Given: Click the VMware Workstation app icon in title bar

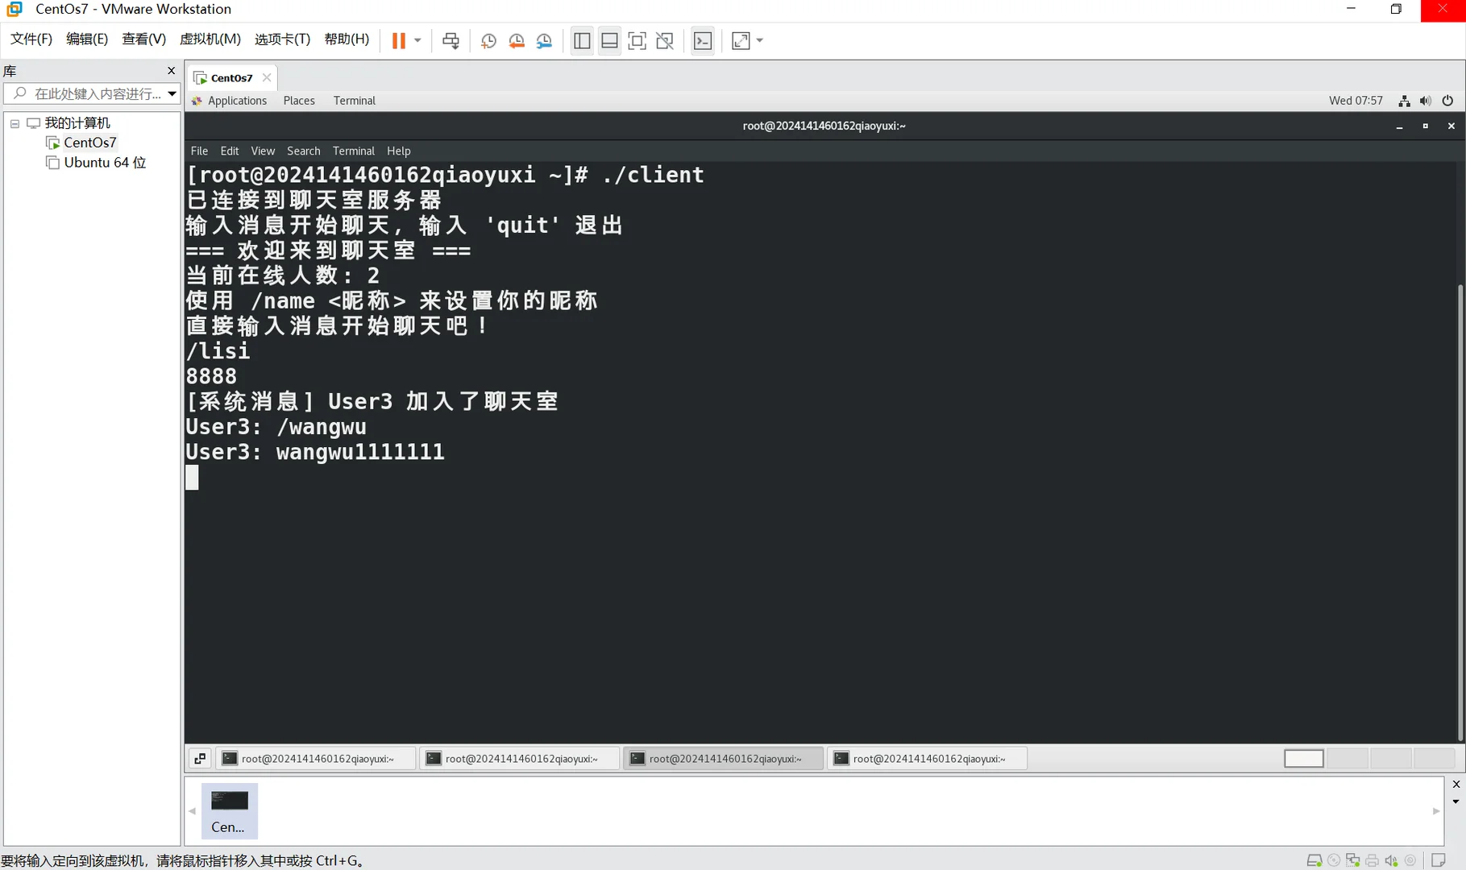Looking at the screenshot, I should pyautogui.click(x=15, y=9).
